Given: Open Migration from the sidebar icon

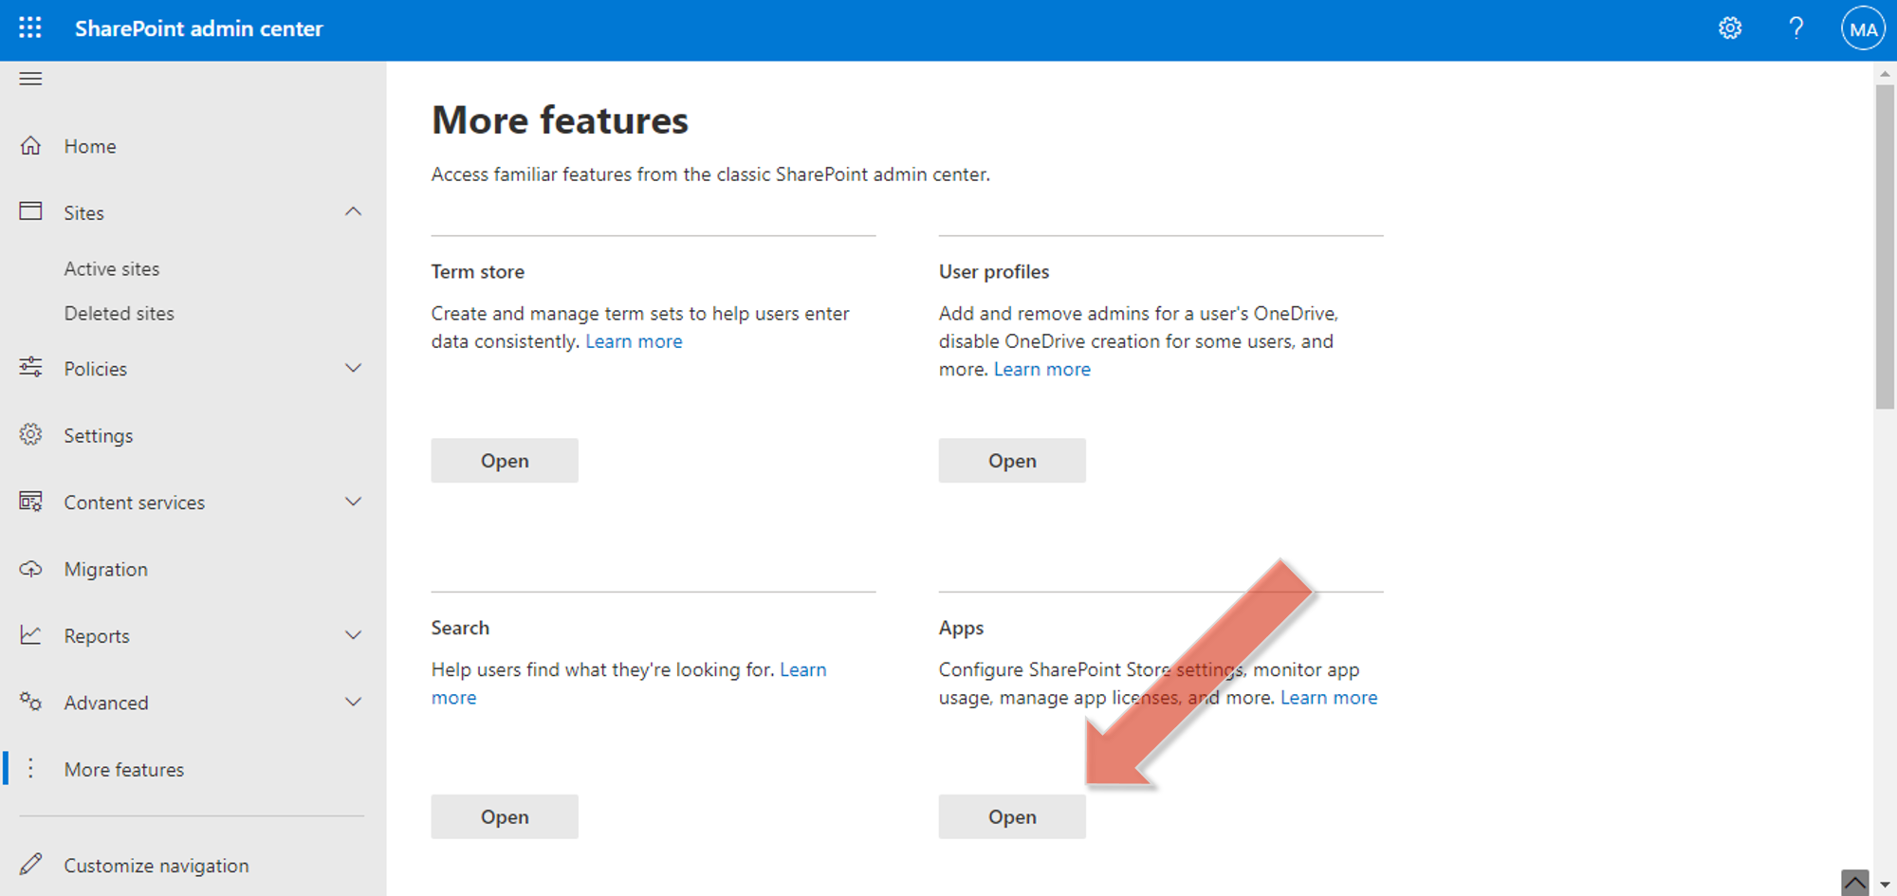Looking at the screenshot, I should [30, 568].
